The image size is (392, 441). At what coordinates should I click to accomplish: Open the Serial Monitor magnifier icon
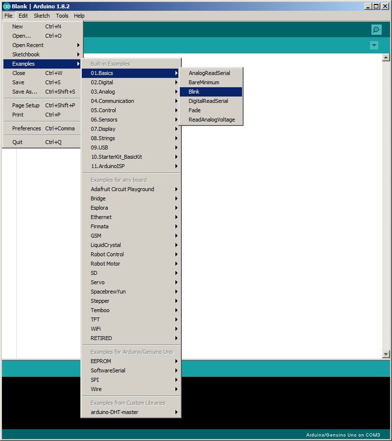tap(376, 30)
